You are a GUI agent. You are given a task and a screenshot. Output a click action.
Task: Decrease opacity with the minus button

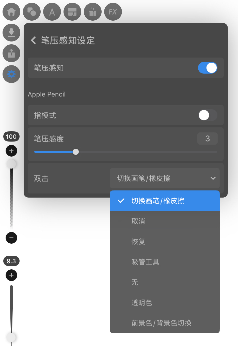[x=11, y=238]
